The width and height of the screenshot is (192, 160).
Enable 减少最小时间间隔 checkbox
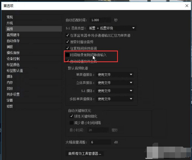click(71, 123)
